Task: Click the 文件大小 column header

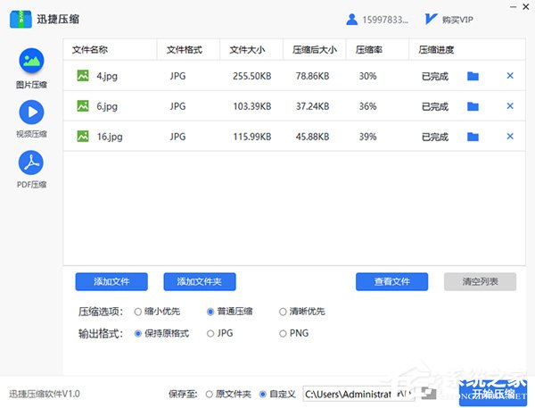Action: 247,50
